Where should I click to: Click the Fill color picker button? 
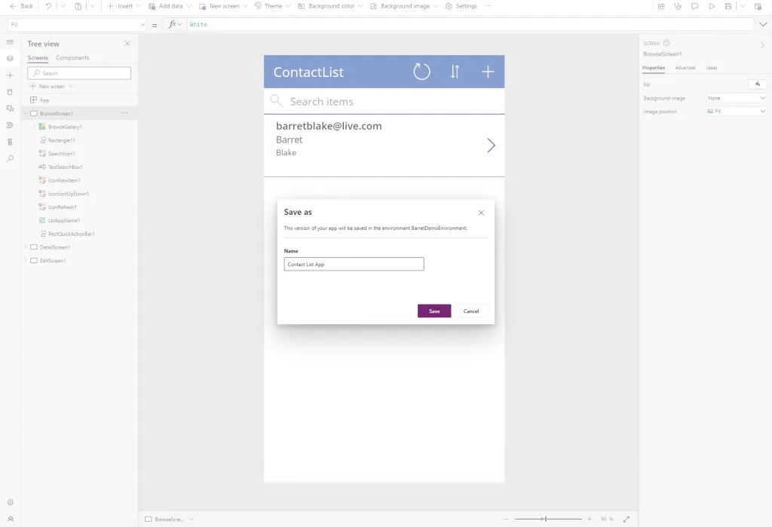[757, 84]
